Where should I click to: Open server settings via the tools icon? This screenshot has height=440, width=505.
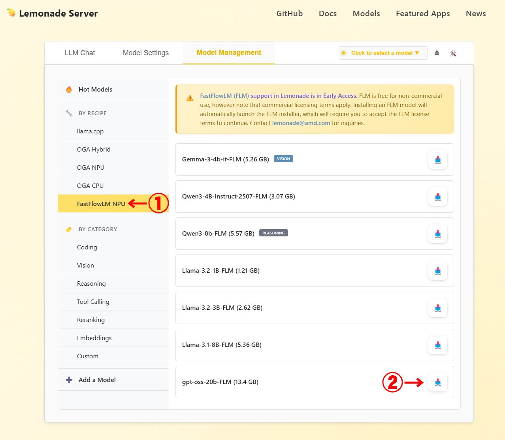tap(453, 52)
